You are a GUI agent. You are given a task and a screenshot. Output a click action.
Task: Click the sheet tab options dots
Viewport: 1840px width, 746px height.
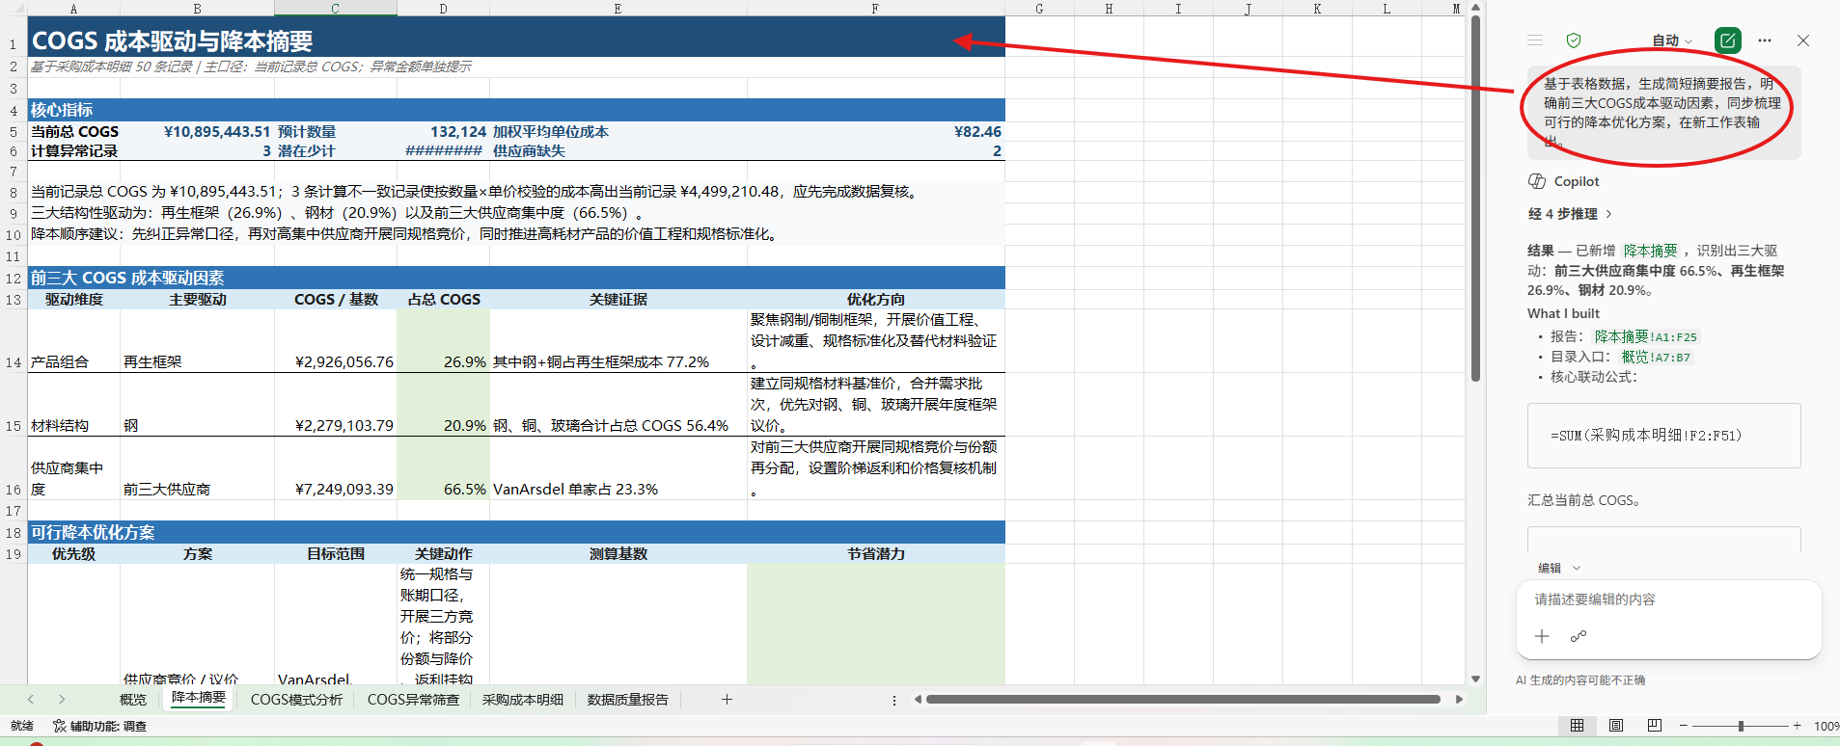tap(894, 700)
